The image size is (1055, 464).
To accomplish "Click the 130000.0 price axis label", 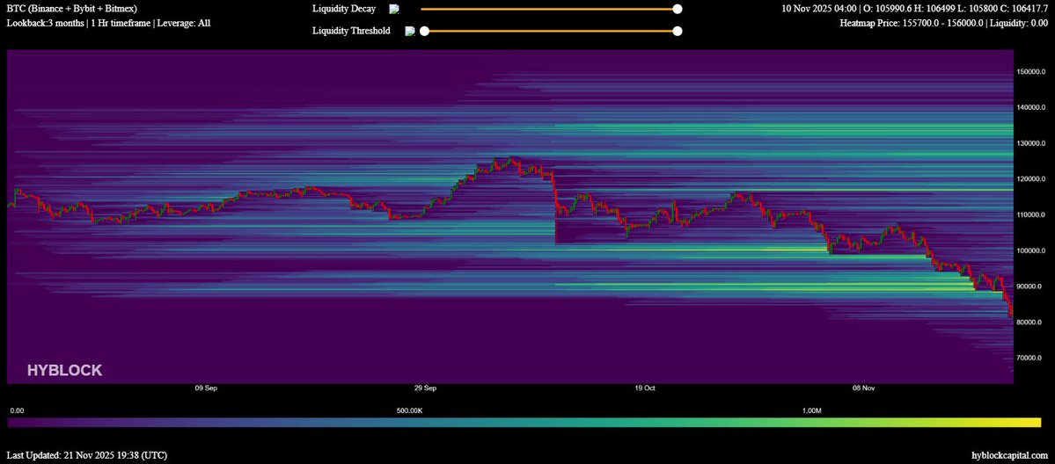I will pos(1031,143).
